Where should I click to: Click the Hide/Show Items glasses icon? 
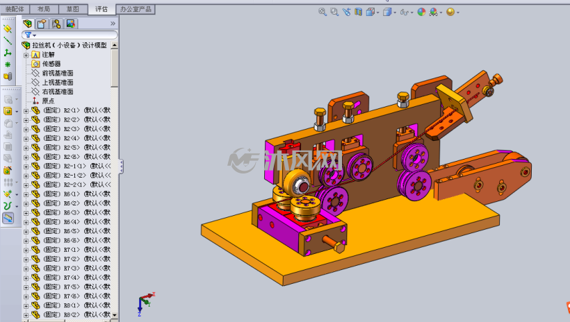click(404, 12)
